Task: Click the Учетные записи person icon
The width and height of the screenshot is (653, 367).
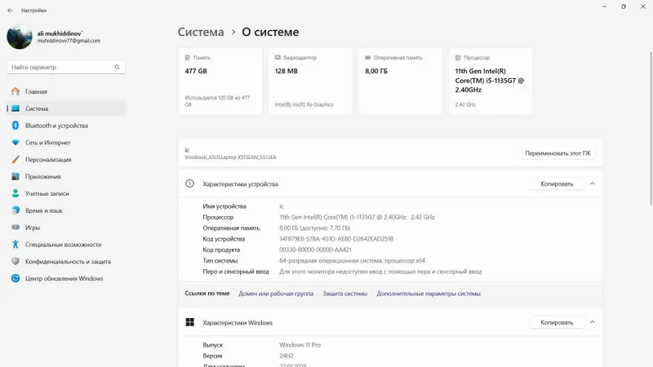Action: point(16,193)
